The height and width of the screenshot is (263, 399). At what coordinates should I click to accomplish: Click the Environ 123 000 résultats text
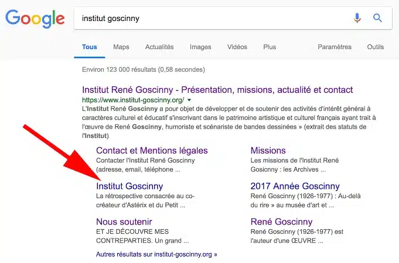(x=144, y=70)
